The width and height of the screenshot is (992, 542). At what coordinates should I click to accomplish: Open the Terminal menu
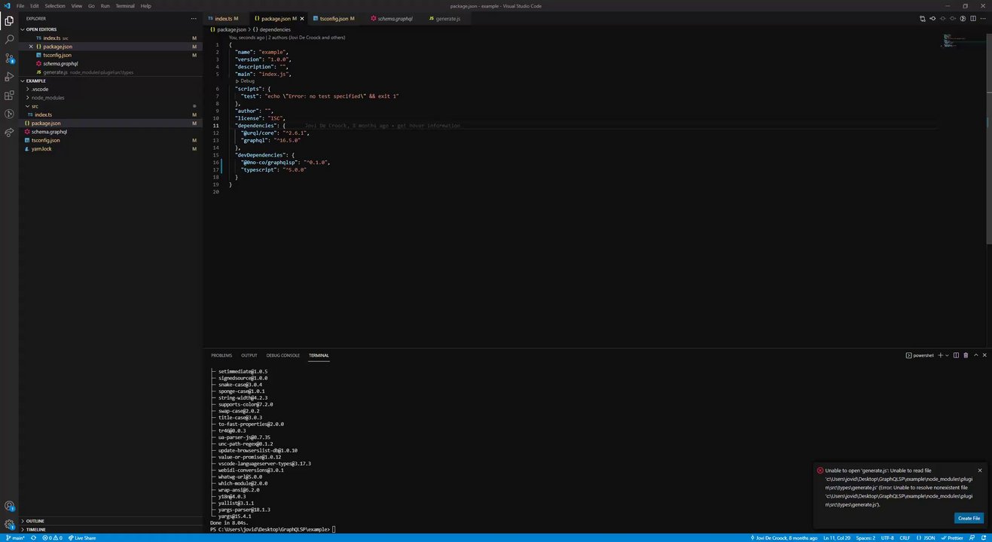tap(125, 5)
